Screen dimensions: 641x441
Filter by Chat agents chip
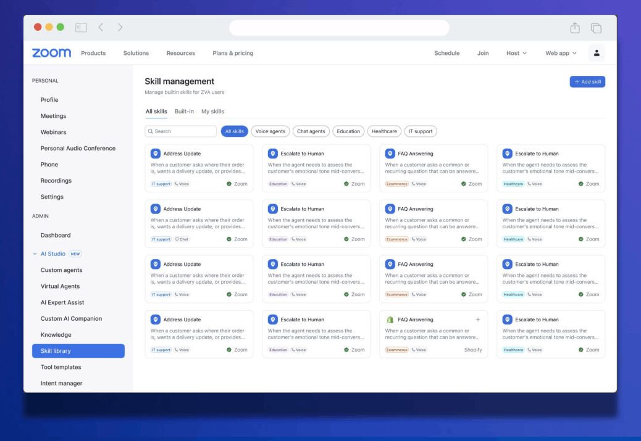point(311,131)
